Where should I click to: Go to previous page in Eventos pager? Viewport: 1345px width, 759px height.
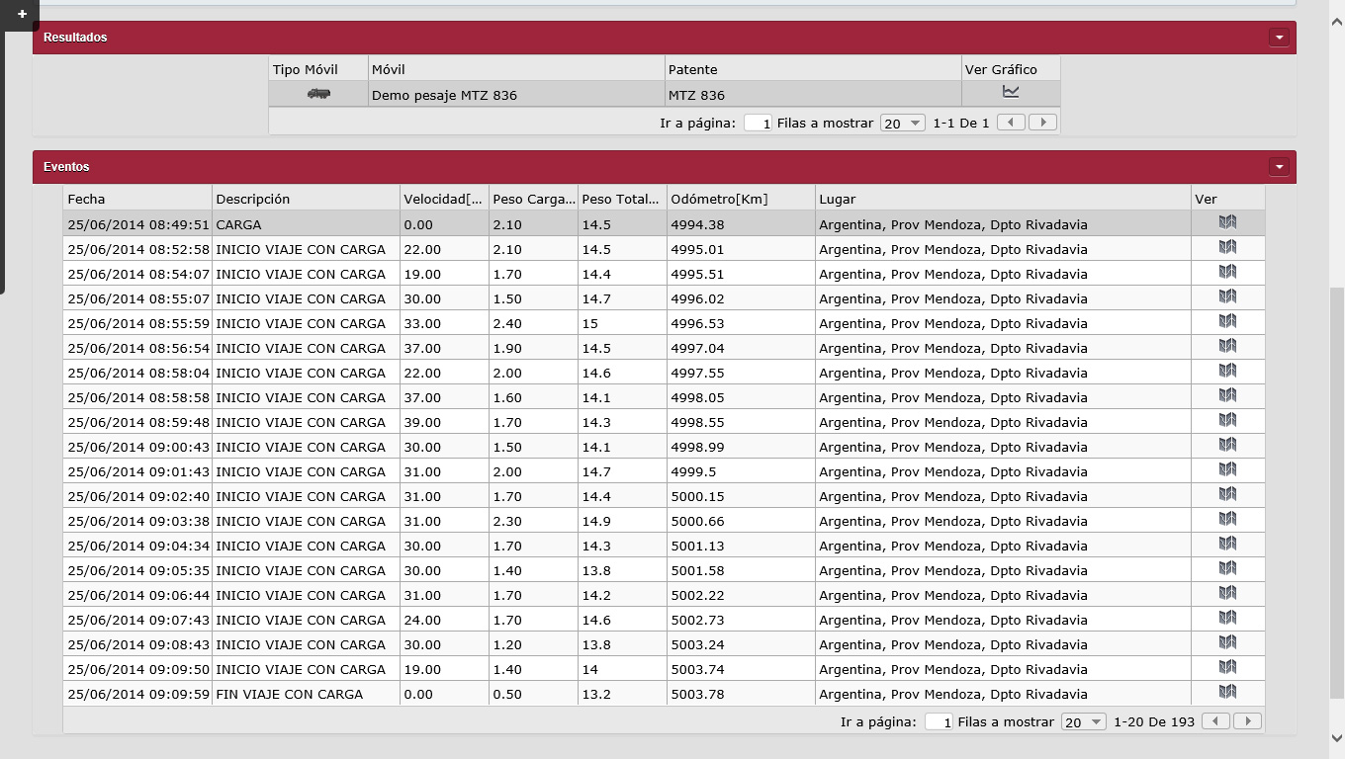pyautogui.click(x=1215, y=721)
